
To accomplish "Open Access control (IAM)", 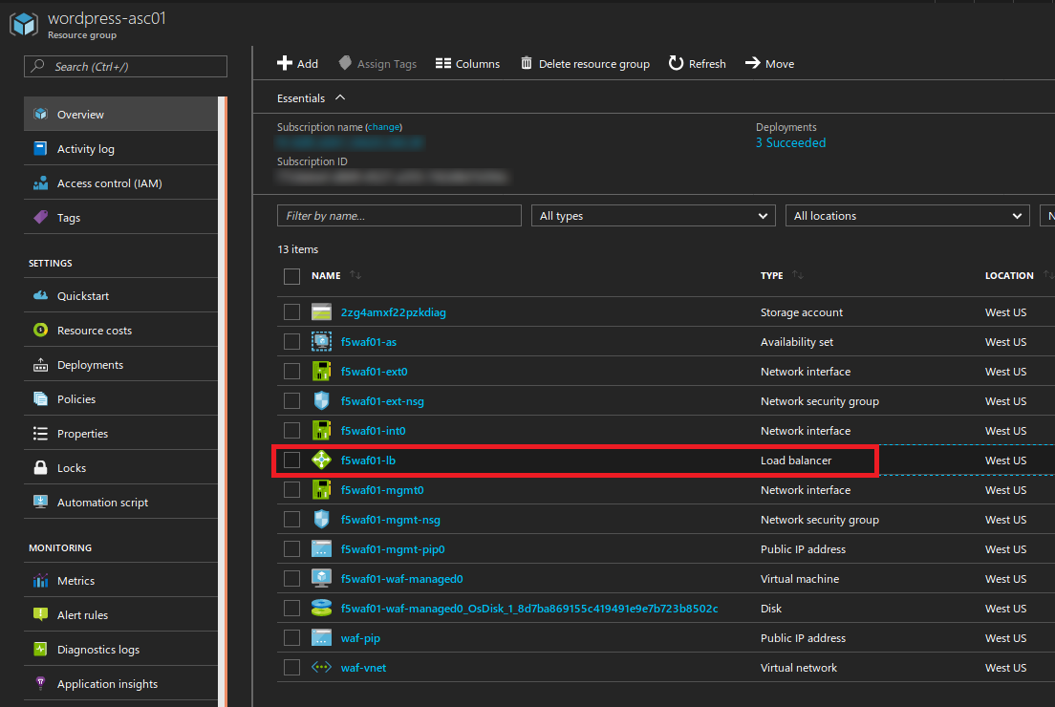I will (x=121, y=183).
